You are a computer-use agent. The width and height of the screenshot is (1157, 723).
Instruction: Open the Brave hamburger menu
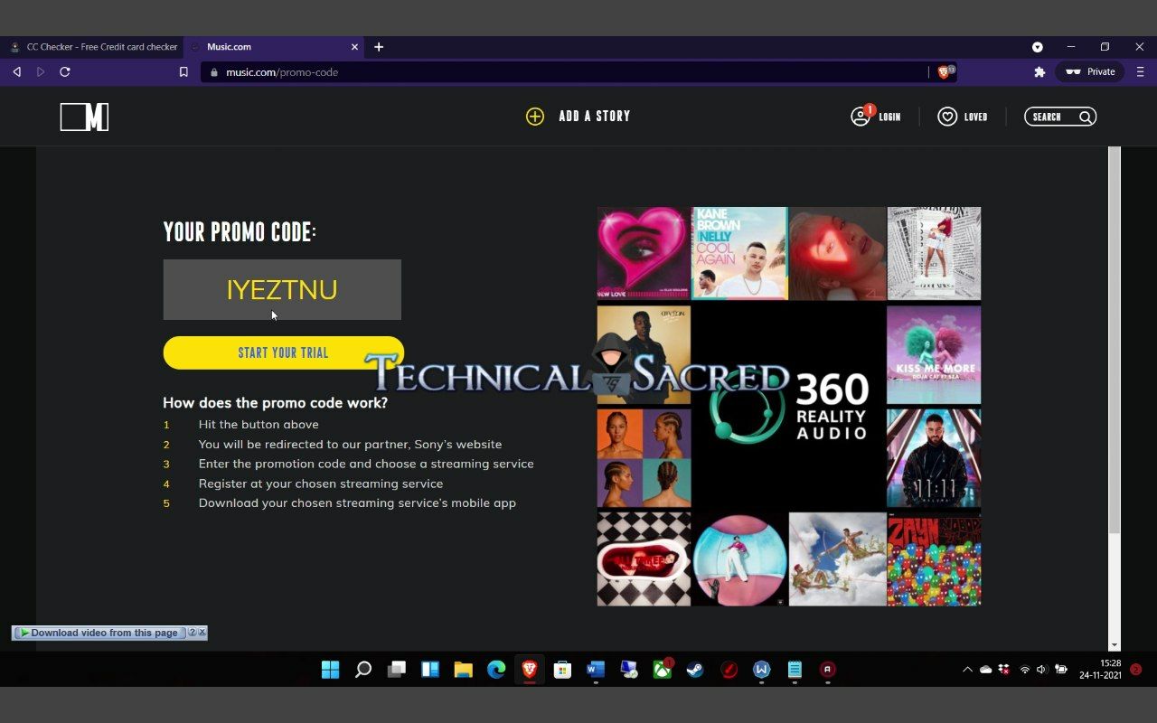pyautogui.click(x=1140, y=71)
